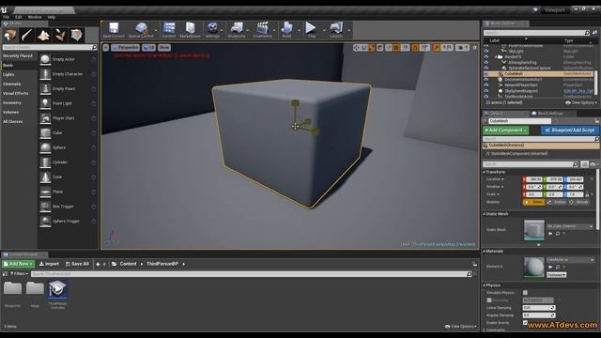This screenshot has height=338, width=601.
Task: Open the Textures dropdown under Materials
Action: point(557,275)
